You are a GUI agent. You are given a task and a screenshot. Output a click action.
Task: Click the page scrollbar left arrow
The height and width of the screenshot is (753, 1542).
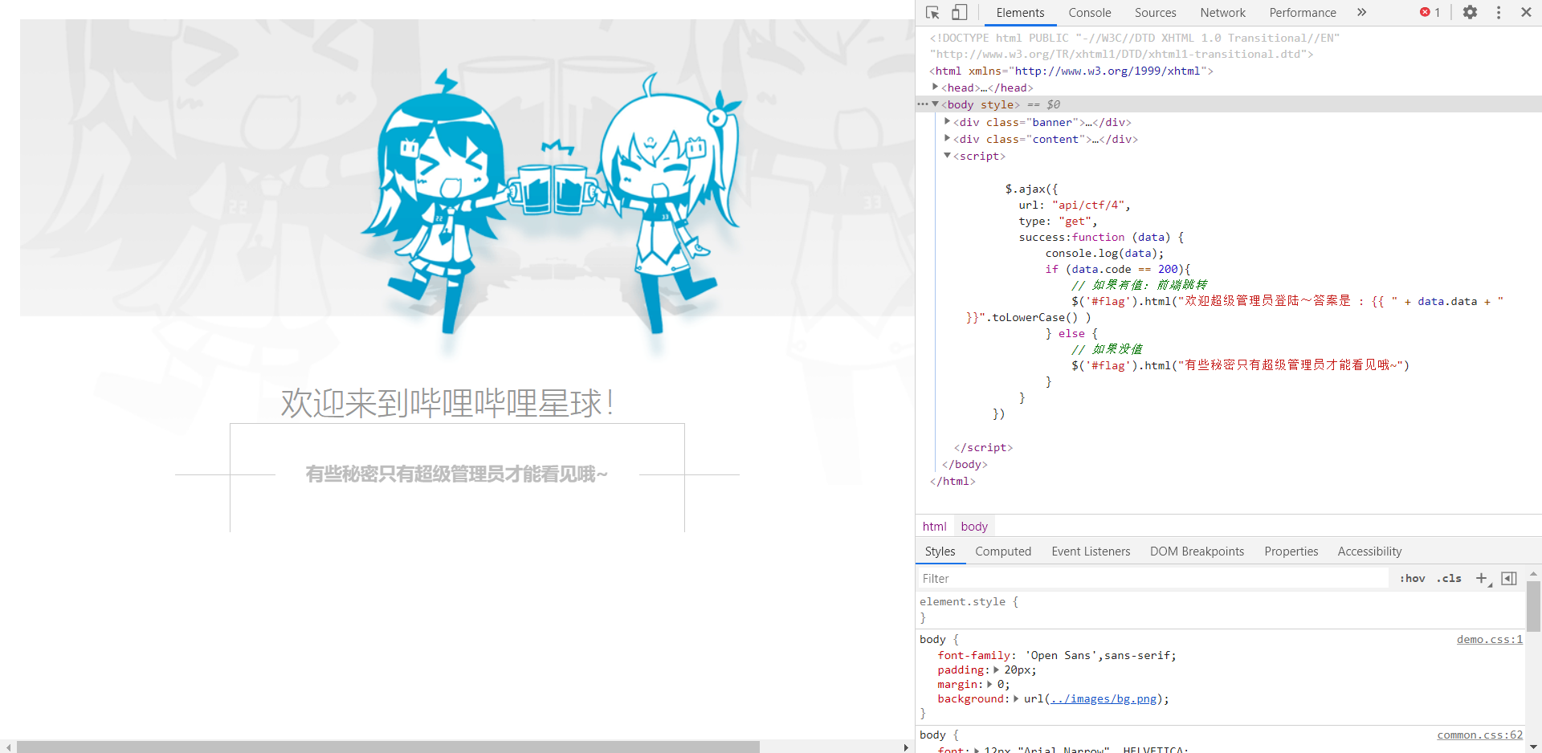point(8,747)
